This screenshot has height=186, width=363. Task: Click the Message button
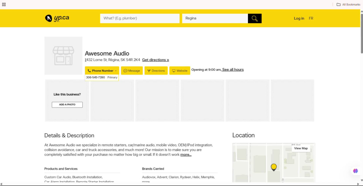pyautogui.click(x=132, y=70)
